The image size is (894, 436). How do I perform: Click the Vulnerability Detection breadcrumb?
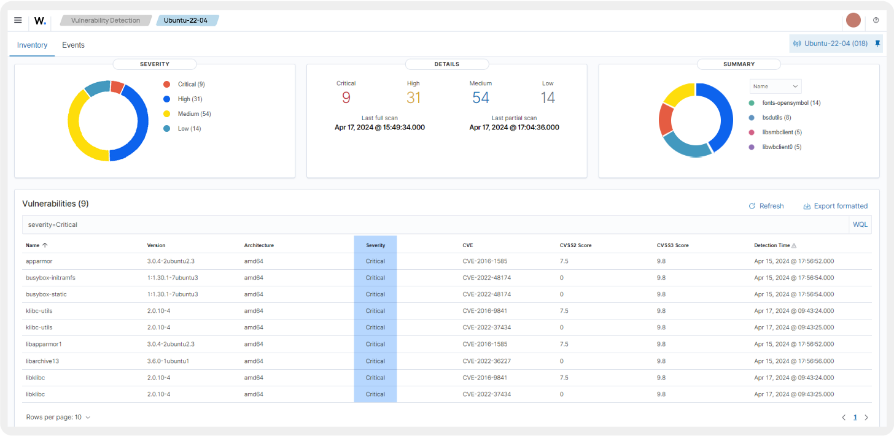(106, 20)
